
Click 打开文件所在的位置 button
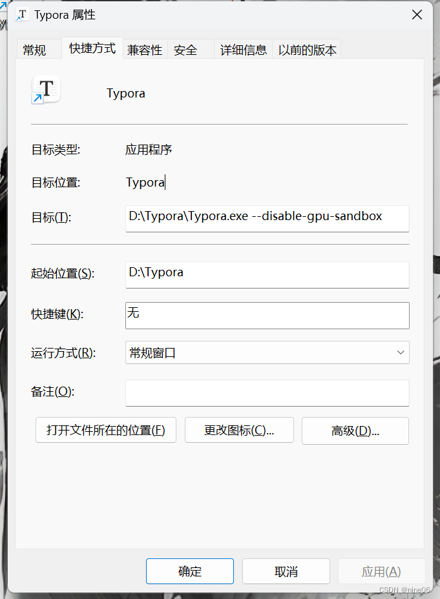point(105,430)
